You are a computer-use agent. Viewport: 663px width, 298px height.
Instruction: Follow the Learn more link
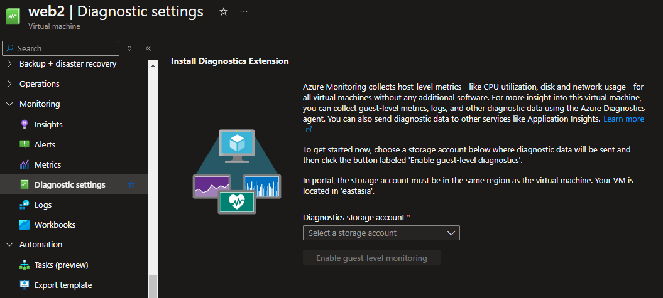point(623,119)
